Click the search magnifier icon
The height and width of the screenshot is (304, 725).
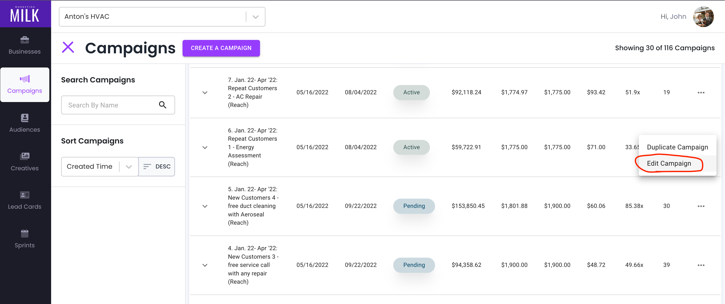(x=162, y=105)
